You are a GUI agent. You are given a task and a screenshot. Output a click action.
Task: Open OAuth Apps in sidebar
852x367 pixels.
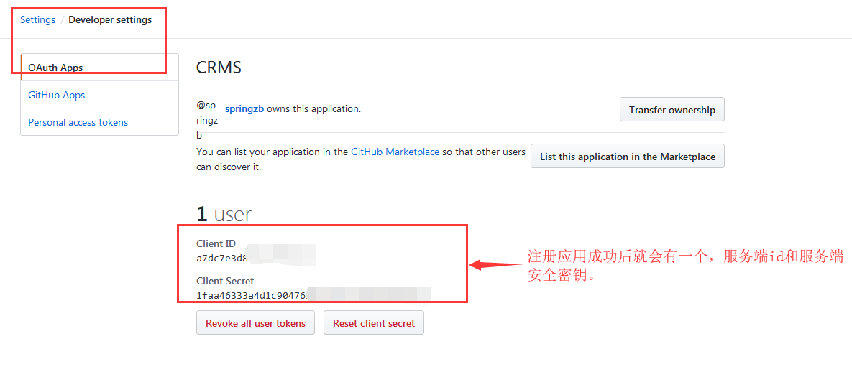99,68
